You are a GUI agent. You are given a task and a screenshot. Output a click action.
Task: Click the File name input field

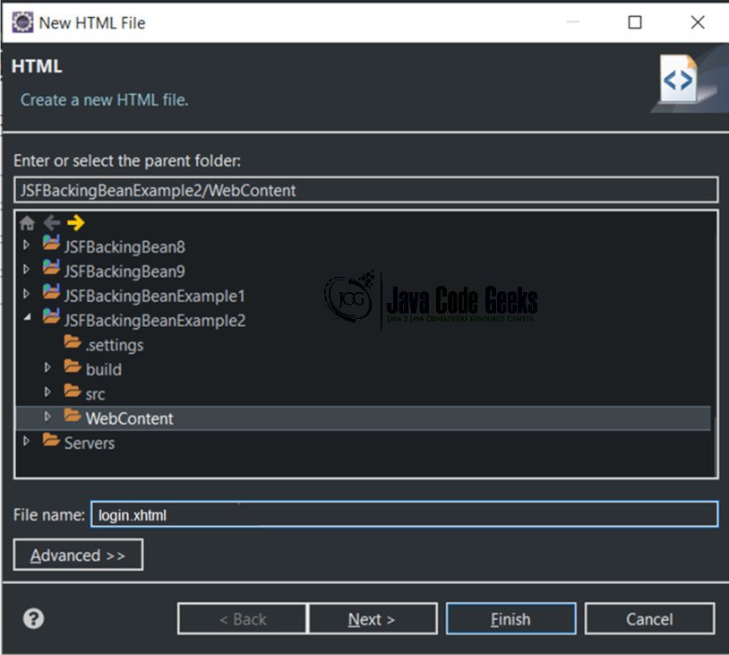405,514
